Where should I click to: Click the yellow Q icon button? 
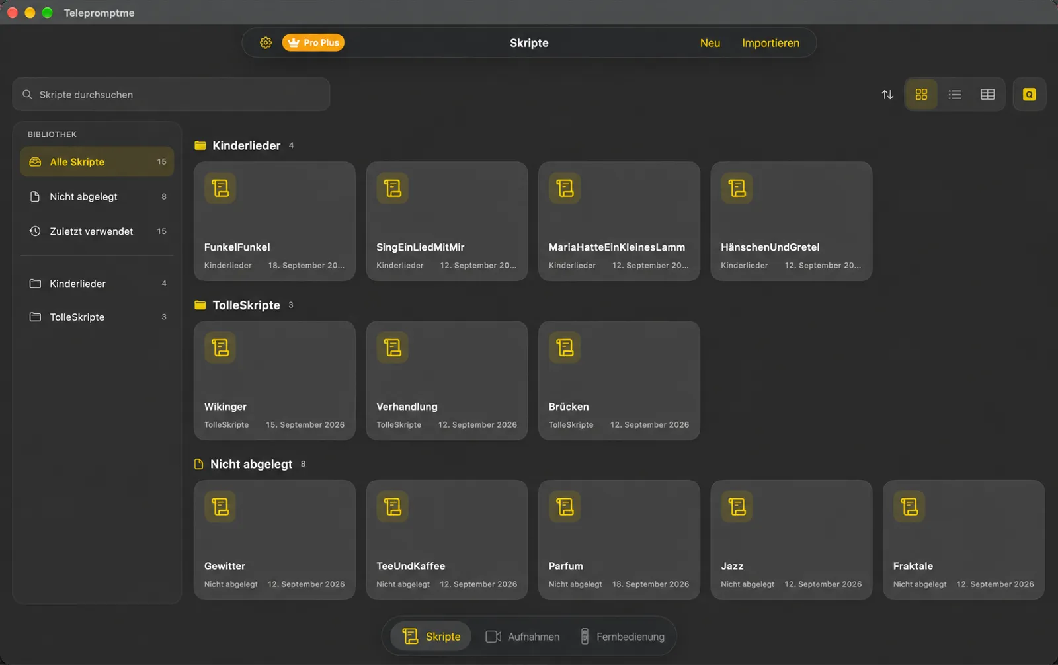1030,95
